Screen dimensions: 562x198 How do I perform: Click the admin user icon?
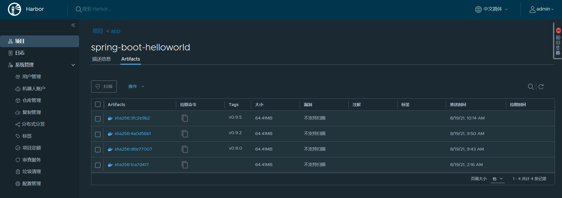(x=532, y=9)
